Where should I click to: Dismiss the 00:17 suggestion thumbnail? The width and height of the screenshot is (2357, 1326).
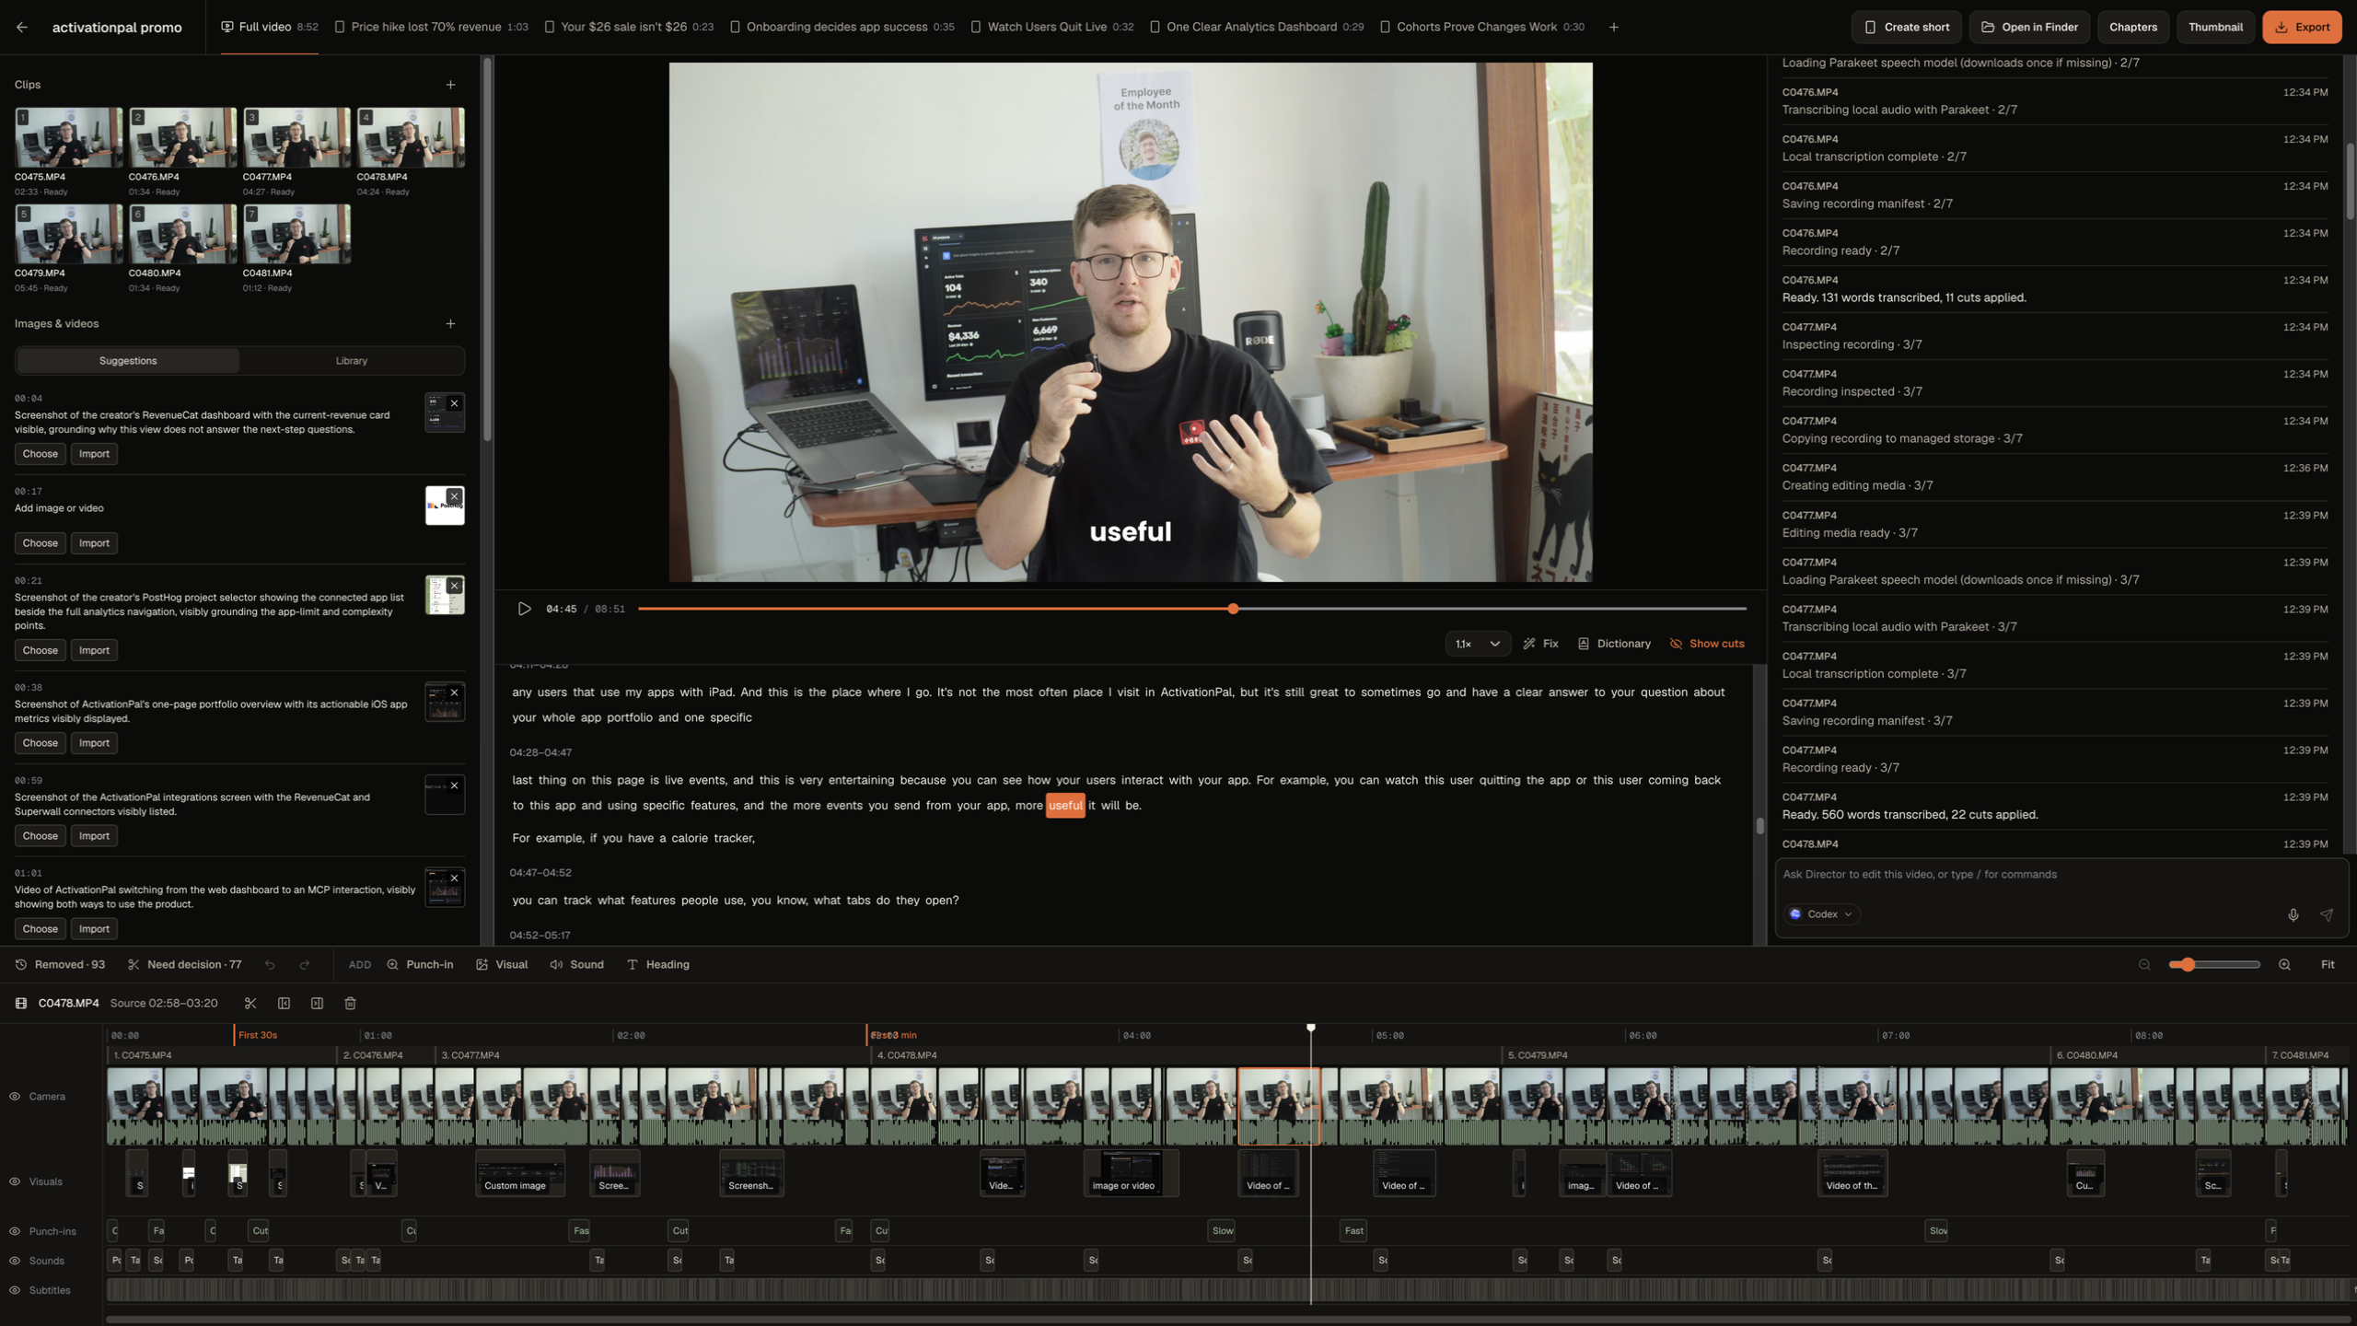pos(454,496)
